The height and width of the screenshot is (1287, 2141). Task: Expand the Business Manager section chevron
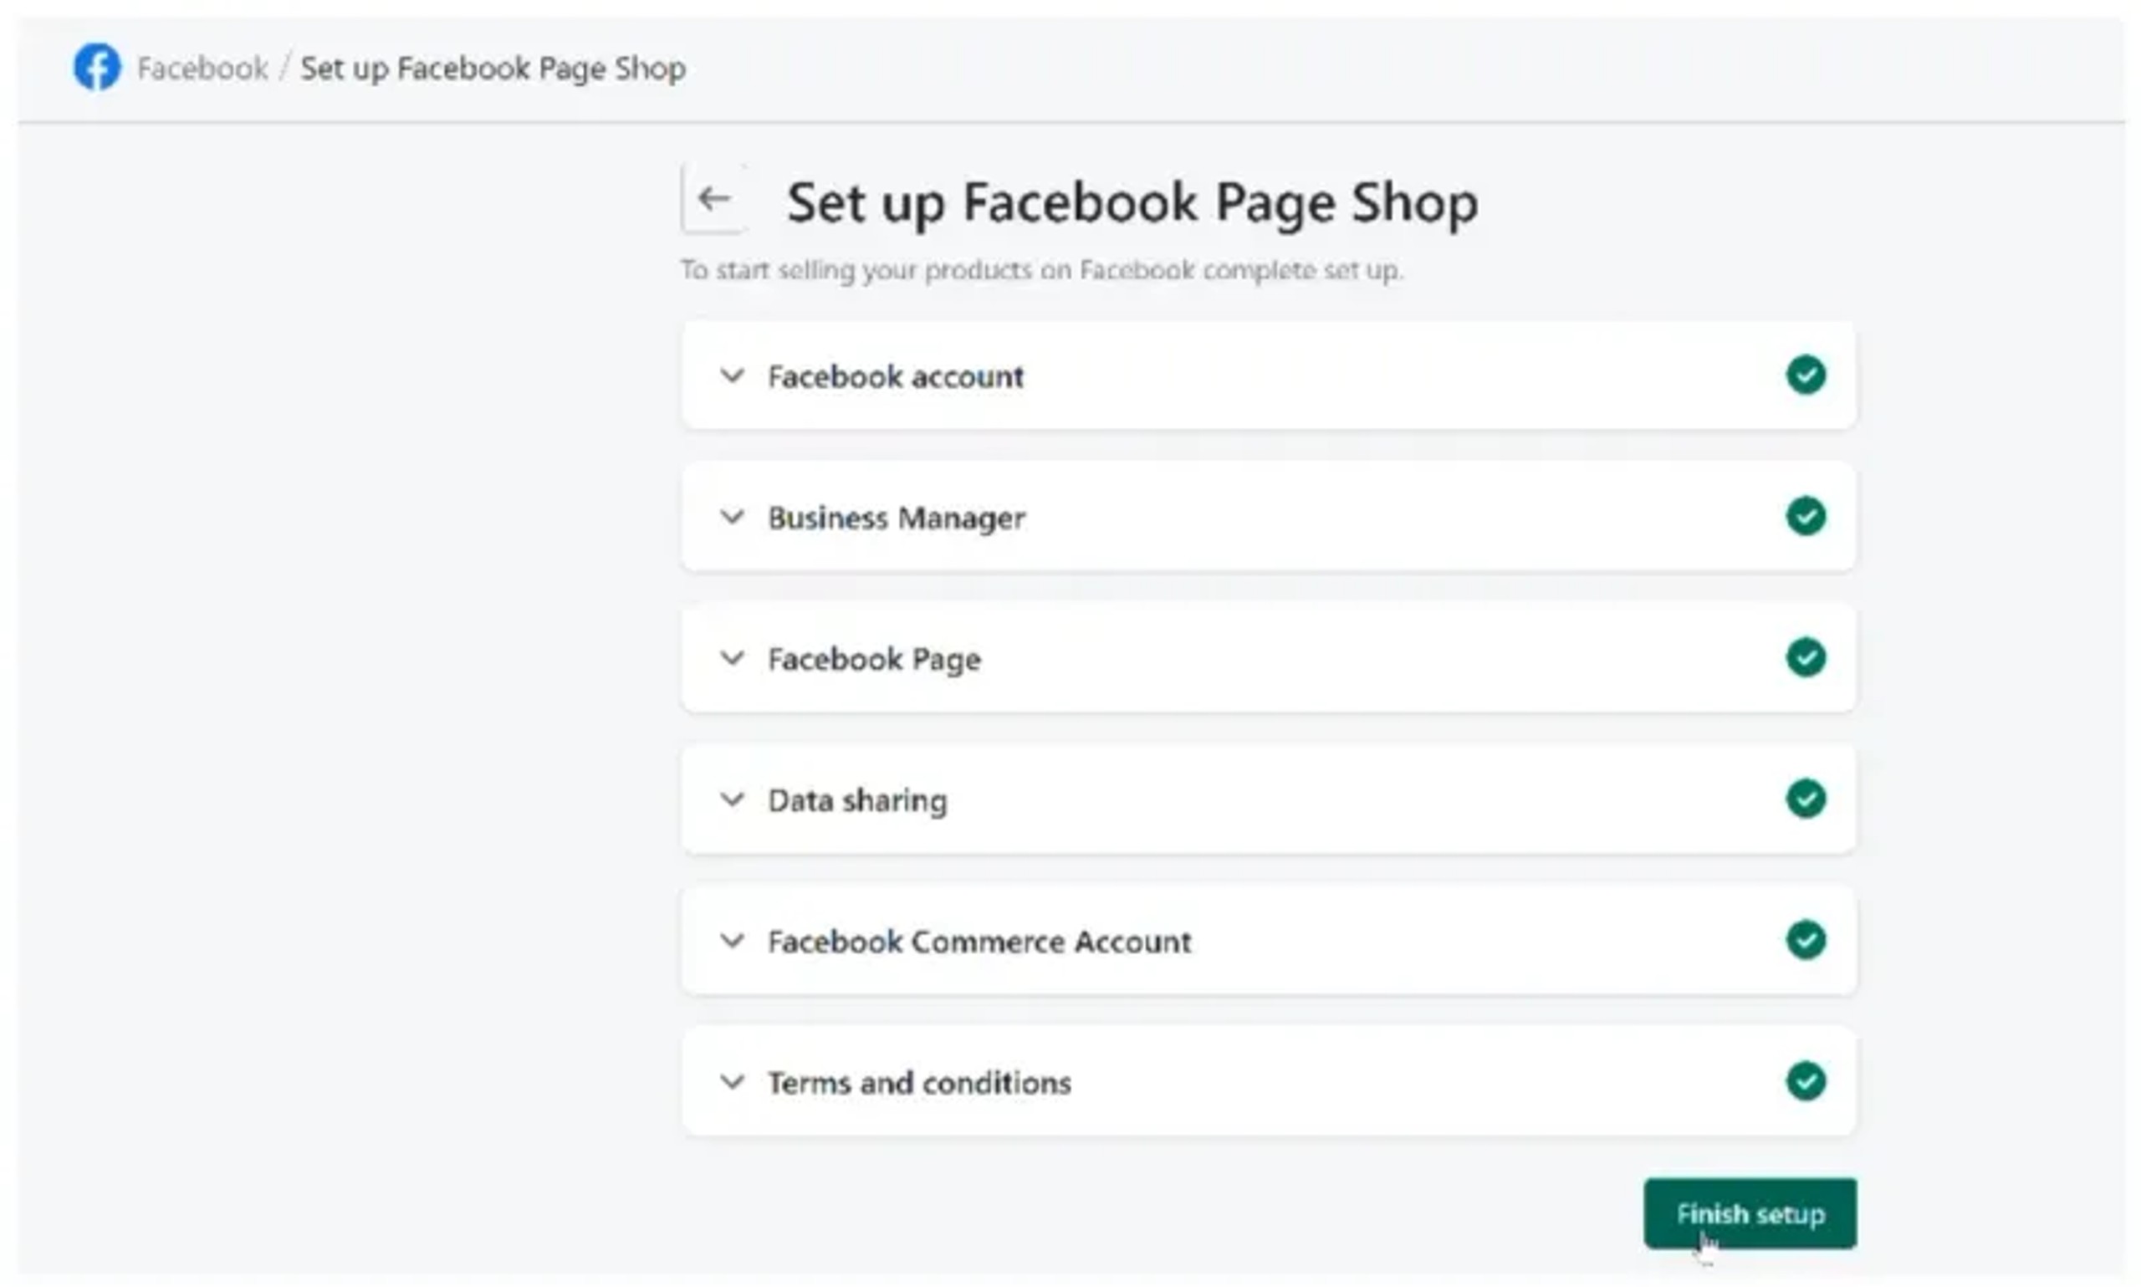tap(732, 518)
